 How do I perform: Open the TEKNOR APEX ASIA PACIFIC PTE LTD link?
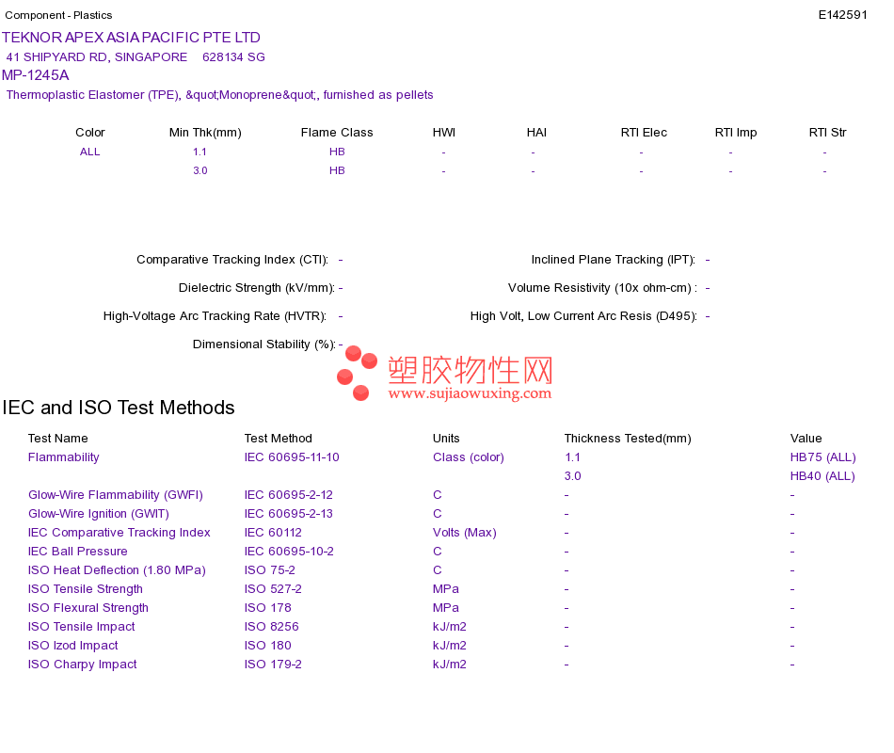131,38
